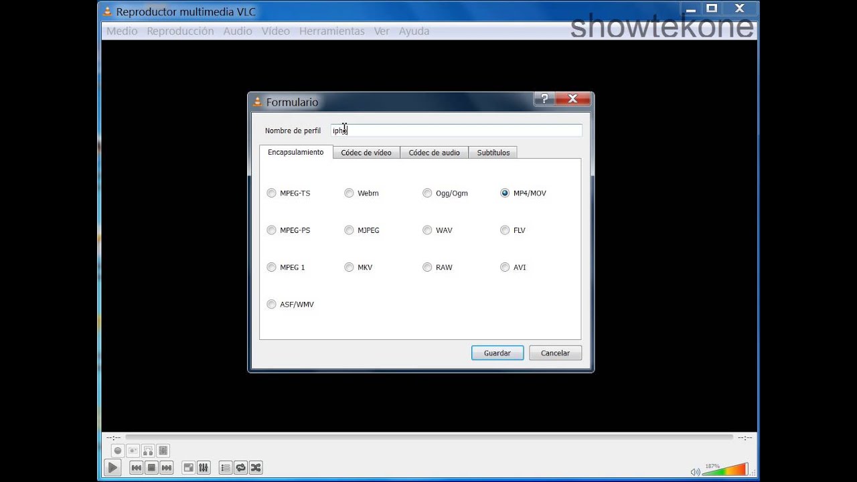Mute audio with speaker icon
Image resolution: width=857 pixels, height=482 pixels.
point(695,471)
